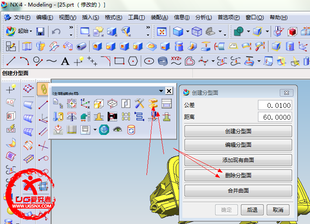Click the 创建分型面 button in dialog

click(x=238, y=131)
